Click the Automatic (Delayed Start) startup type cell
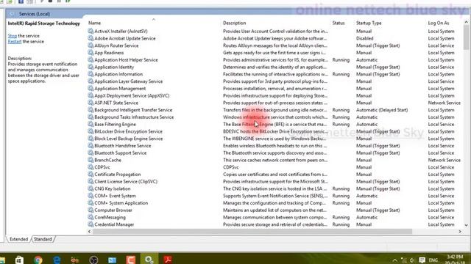This screenshot has width=471, height=264. pyautogui.click(x=382, y=110)
